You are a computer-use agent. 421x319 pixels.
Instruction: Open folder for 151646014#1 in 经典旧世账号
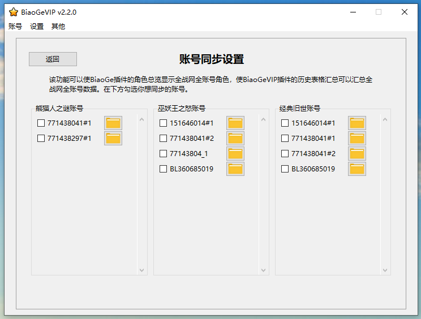pos(357,123)
